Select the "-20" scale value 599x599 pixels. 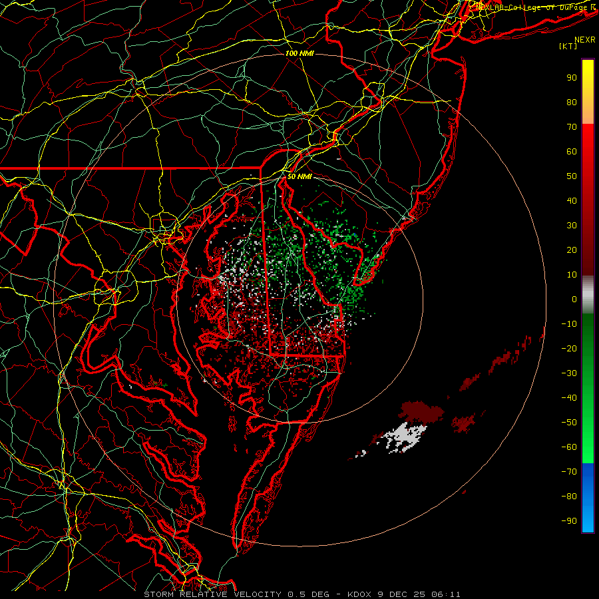pyautogui.click(x=569, y=348)
